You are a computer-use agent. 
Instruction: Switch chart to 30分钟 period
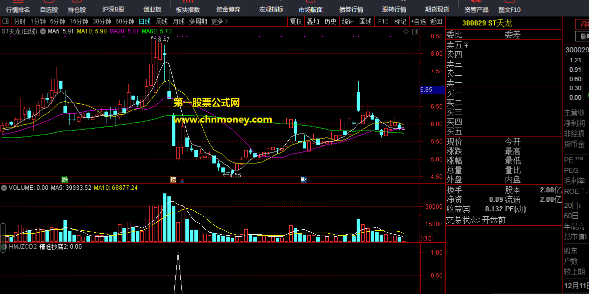(x=102, y=22)
